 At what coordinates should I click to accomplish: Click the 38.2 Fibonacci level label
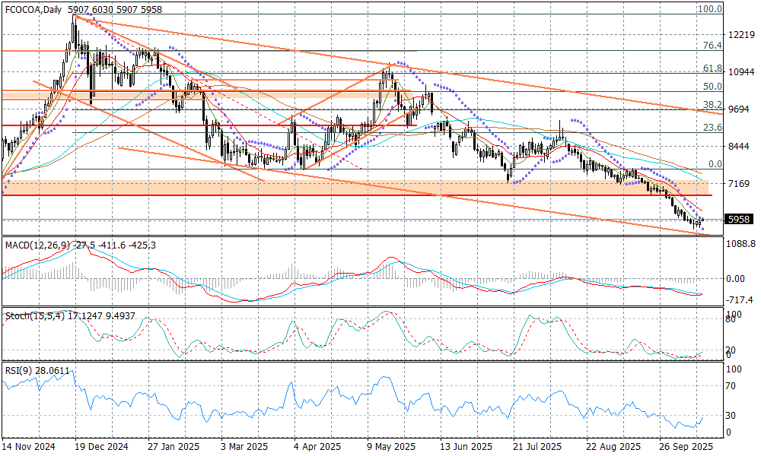tap(711, 104)
